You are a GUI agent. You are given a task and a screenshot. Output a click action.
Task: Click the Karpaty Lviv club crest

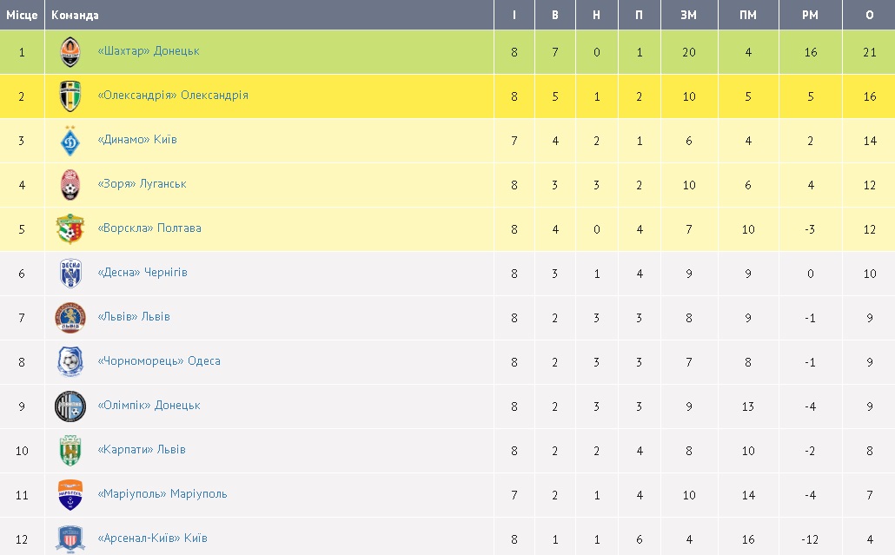70,451
